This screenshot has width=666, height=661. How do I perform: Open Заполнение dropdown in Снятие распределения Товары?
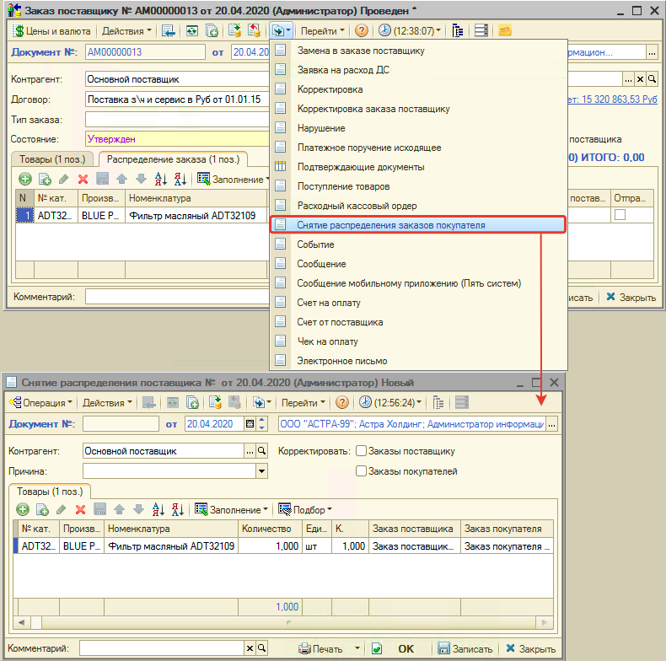[232, 509]
